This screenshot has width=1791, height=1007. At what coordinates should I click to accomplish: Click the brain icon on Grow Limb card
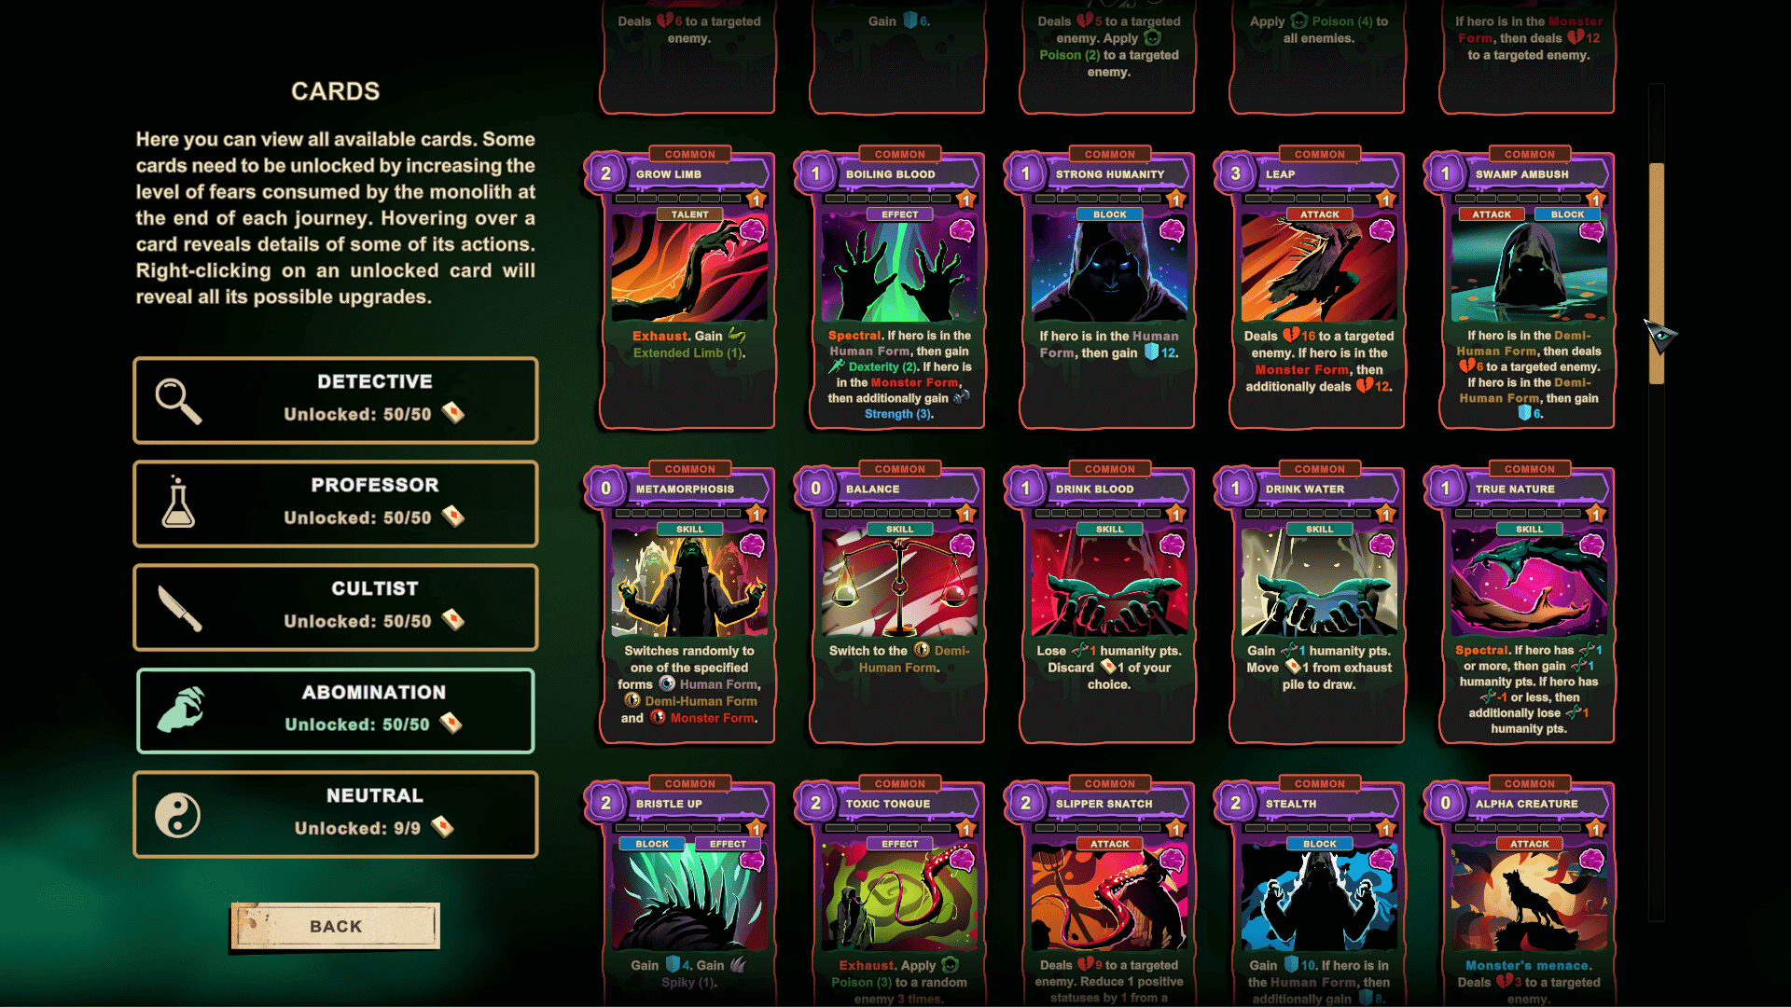coord(752,230)
